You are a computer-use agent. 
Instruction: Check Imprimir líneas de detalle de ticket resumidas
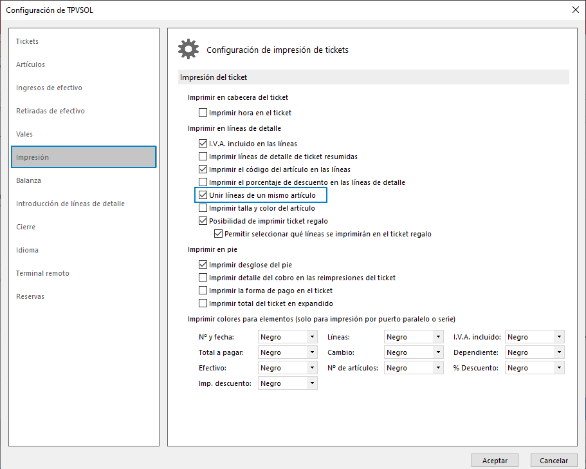(x=203, y=156)
